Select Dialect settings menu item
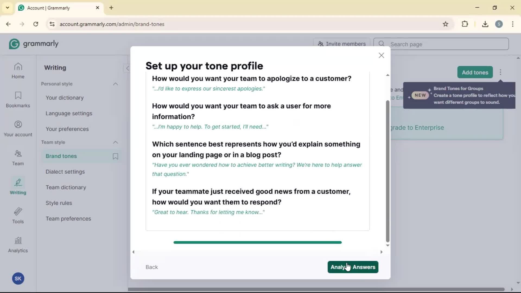Screen dimensions: 521x293 [65, 172]
